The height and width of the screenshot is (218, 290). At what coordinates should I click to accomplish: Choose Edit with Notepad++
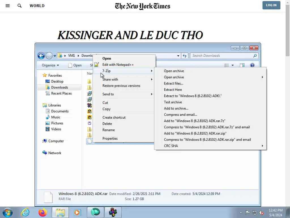(124, 65)
